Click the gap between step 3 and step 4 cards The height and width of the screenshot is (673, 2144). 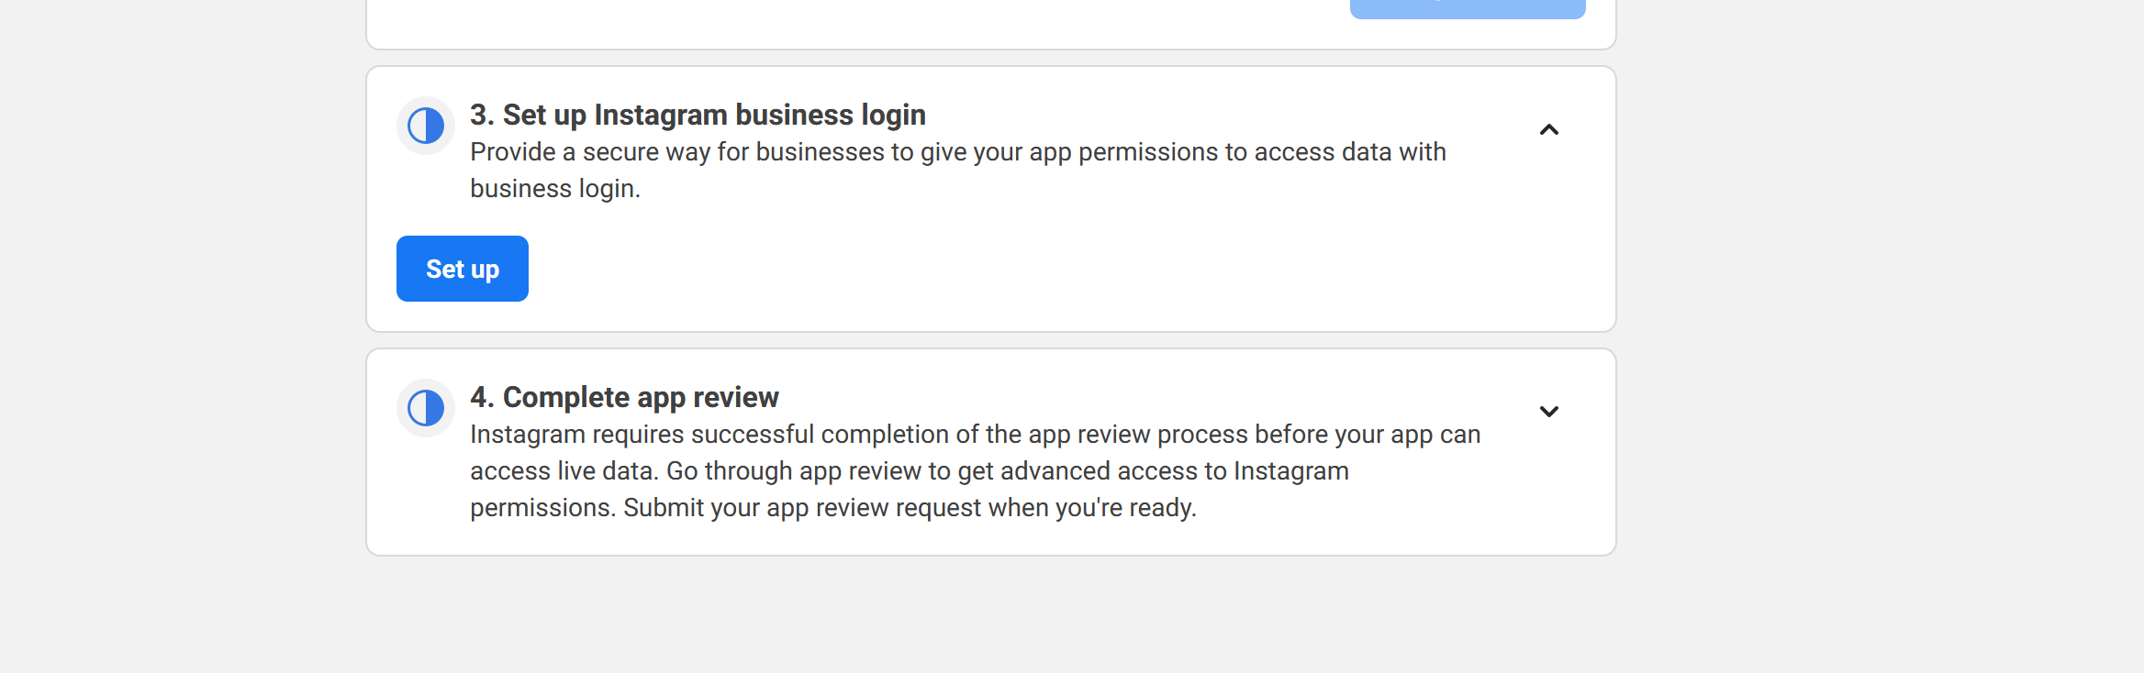(991, 340)
